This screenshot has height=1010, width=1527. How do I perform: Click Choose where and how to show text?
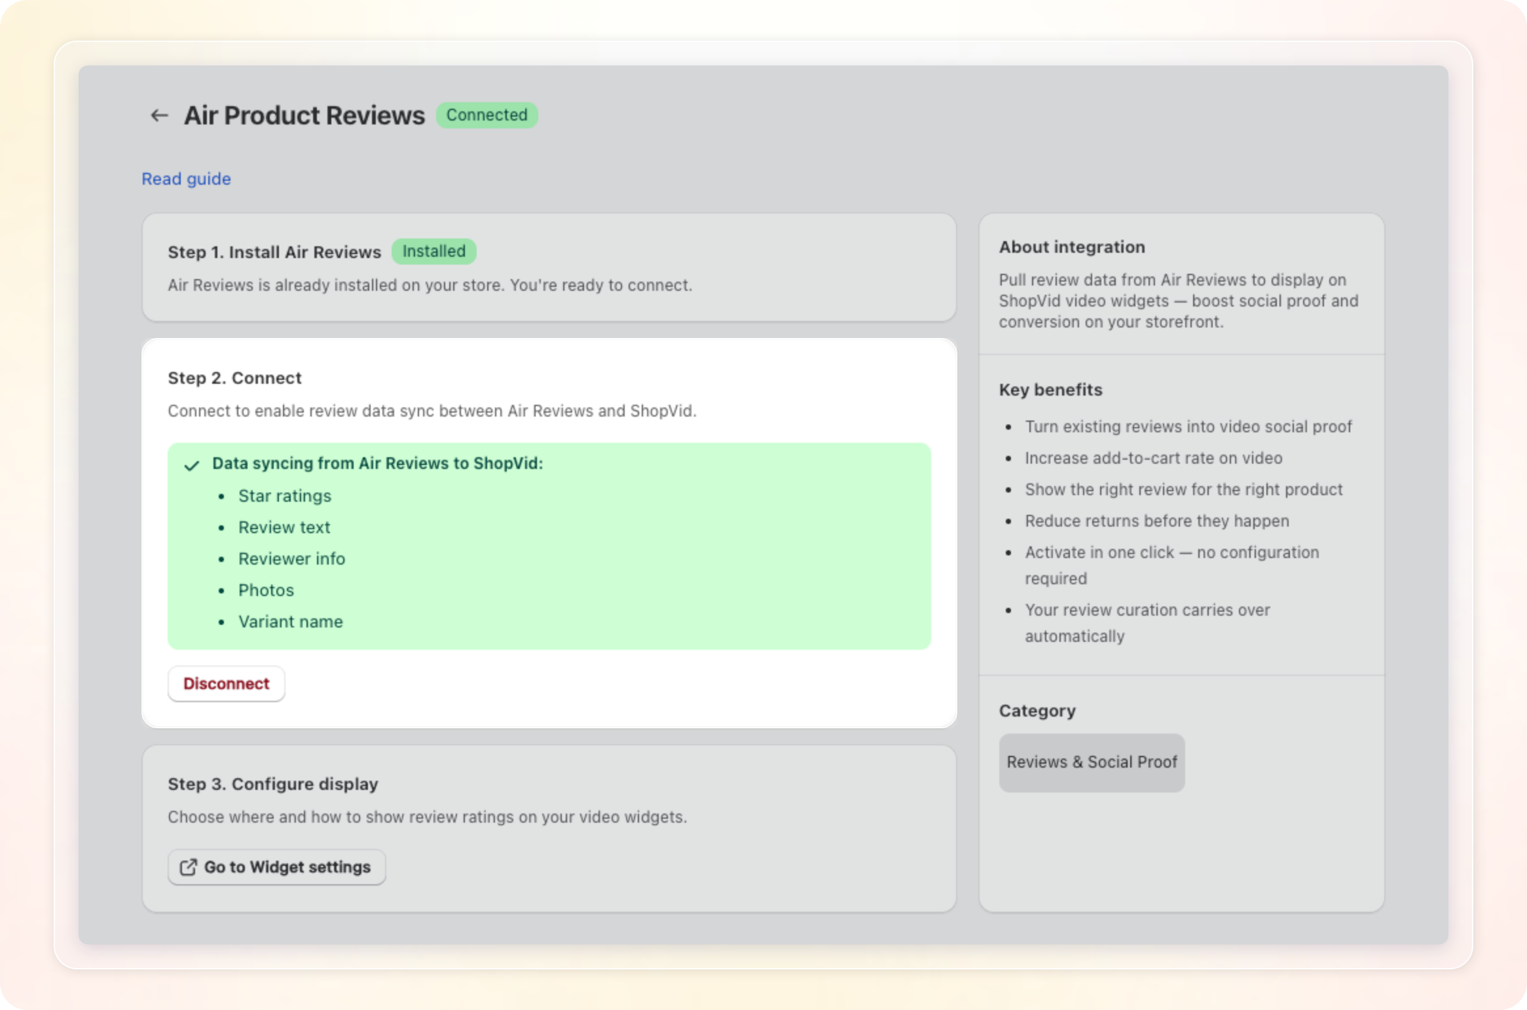tap(427, 817)
